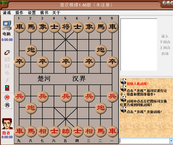Image resolution: width=173 pixels, height=145 pixels.
Task: Open the 操作 menu
Action: click(19, 13)
